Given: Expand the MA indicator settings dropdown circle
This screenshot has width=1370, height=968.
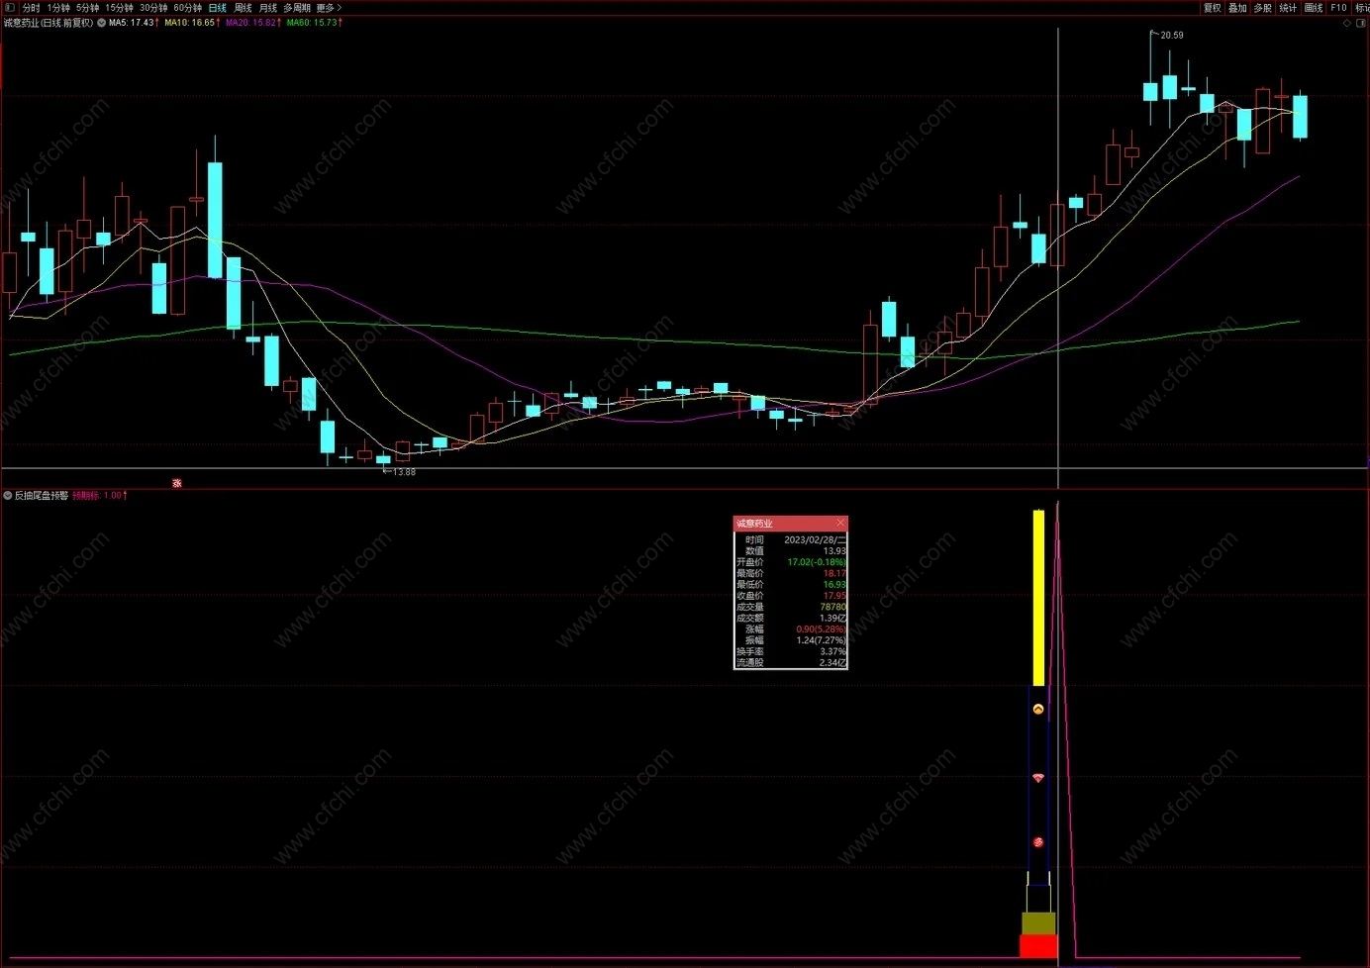Looking at the screenshot, I should point(101,22).
